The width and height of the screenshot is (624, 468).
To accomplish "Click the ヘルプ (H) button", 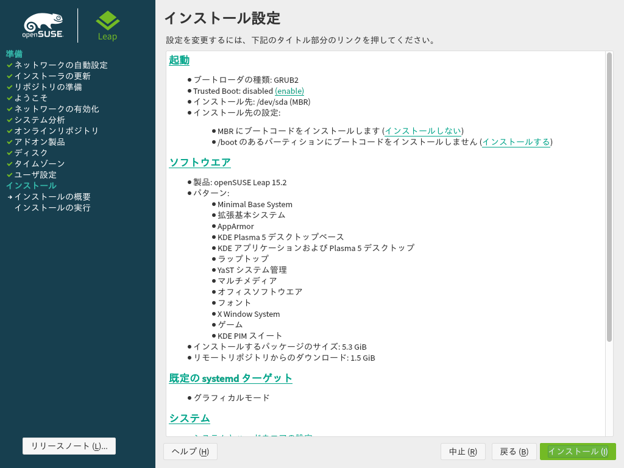I will [x=190, y=452].
